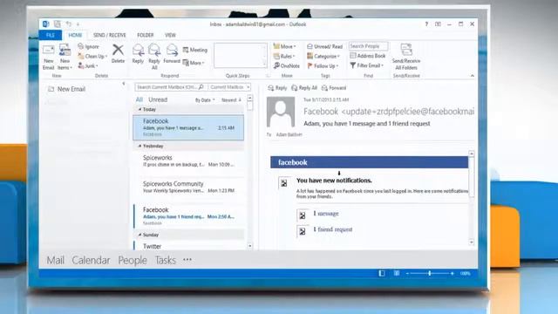This screenshot has width=558, height=314.
Task: Show All messages filter
Action: pyautogui.click(x=139, y=99)
